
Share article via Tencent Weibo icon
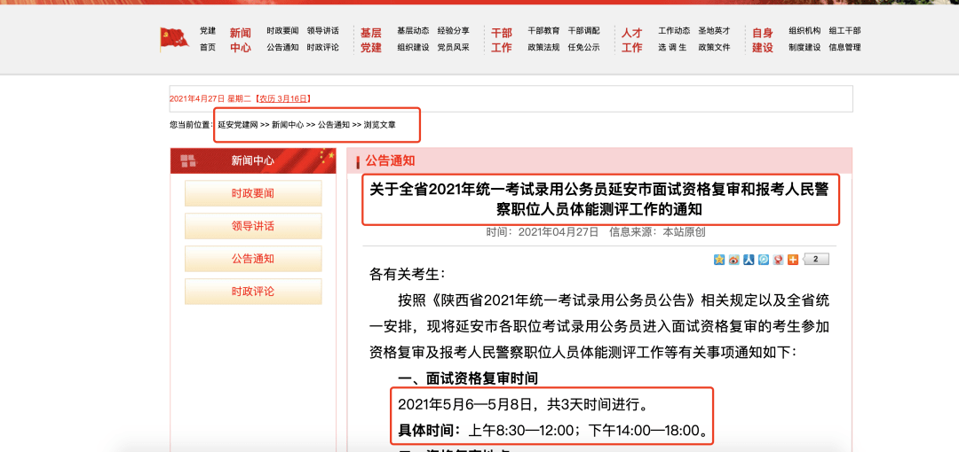click(x=764, y=260)
